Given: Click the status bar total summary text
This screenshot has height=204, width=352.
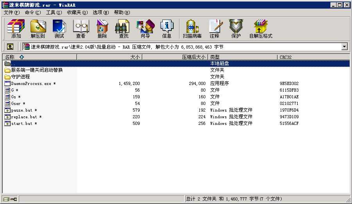Looking at the screenshot, I should (x=234, y=199).
